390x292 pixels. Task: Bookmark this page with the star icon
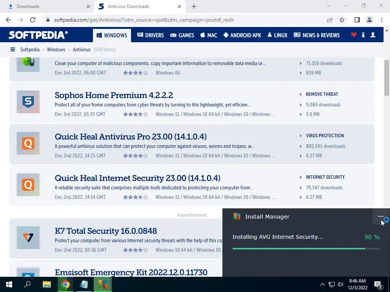click(342, 20)
